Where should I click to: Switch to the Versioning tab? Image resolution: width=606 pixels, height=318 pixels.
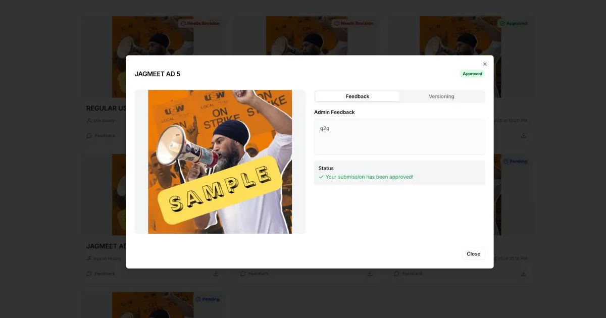click(x=441, y=96)
